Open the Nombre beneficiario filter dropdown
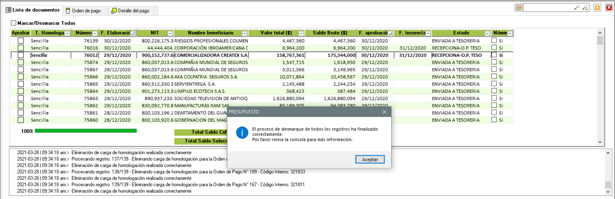The width and height of the screenshot is (615, 199). [x=244, y=33]
